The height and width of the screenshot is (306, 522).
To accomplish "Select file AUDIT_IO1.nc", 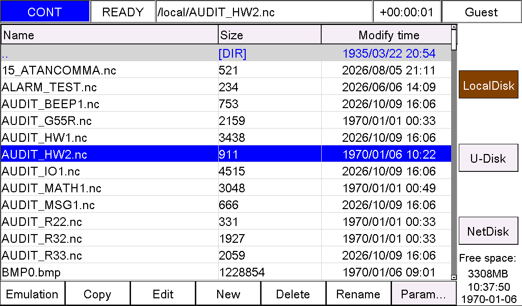I will [226, 171].
